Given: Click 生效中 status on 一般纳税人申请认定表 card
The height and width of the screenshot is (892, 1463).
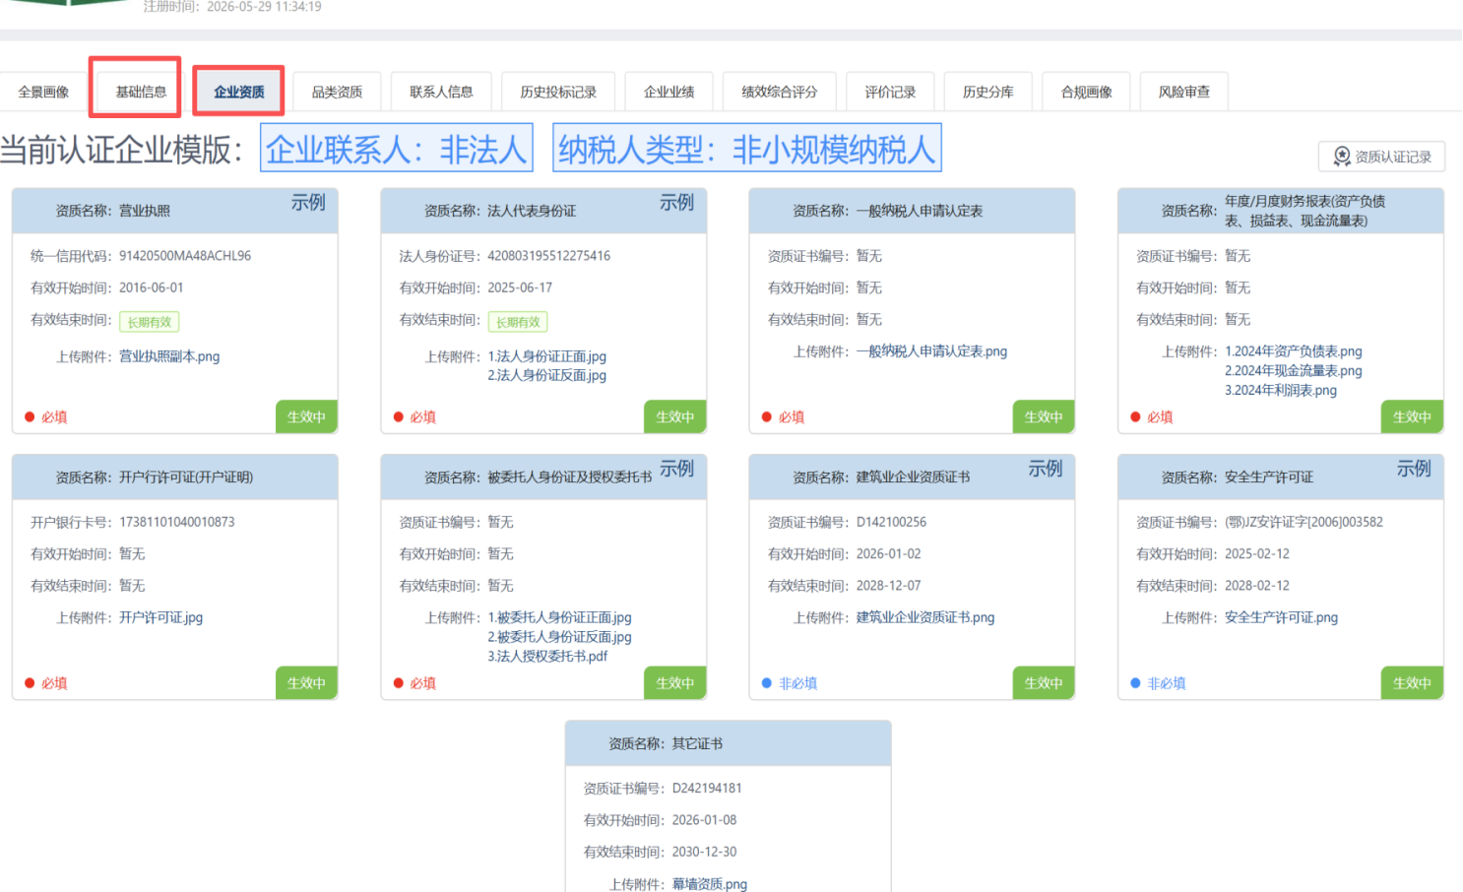Looking at the screenshot, I should tap(1044, 416).
